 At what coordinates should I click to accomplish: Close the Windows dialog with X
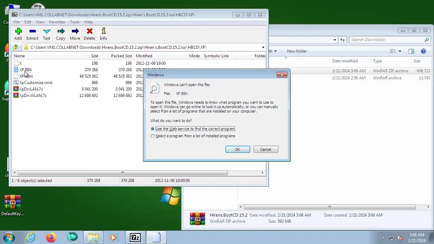tap(282, 75)
